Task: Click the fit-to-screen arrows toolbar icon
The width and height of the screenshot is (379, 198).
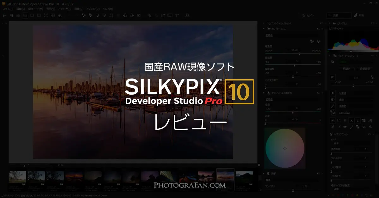Action: pos(46,15)
